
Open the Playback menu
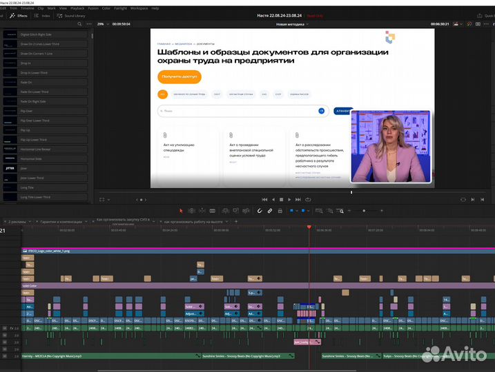click(x=77, y=8)
